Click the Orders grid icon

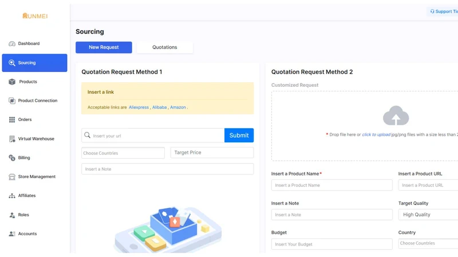[12, 119]
